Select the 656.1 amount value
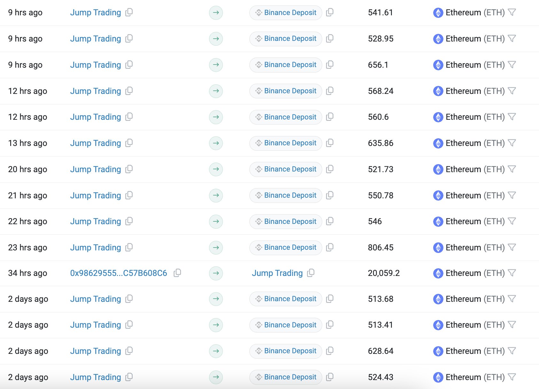The height and width of the screenshot is (389, 539). point(378,65)
